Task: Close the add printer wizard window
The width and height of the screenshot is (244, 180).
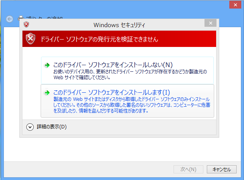Action: coord(235,5)
